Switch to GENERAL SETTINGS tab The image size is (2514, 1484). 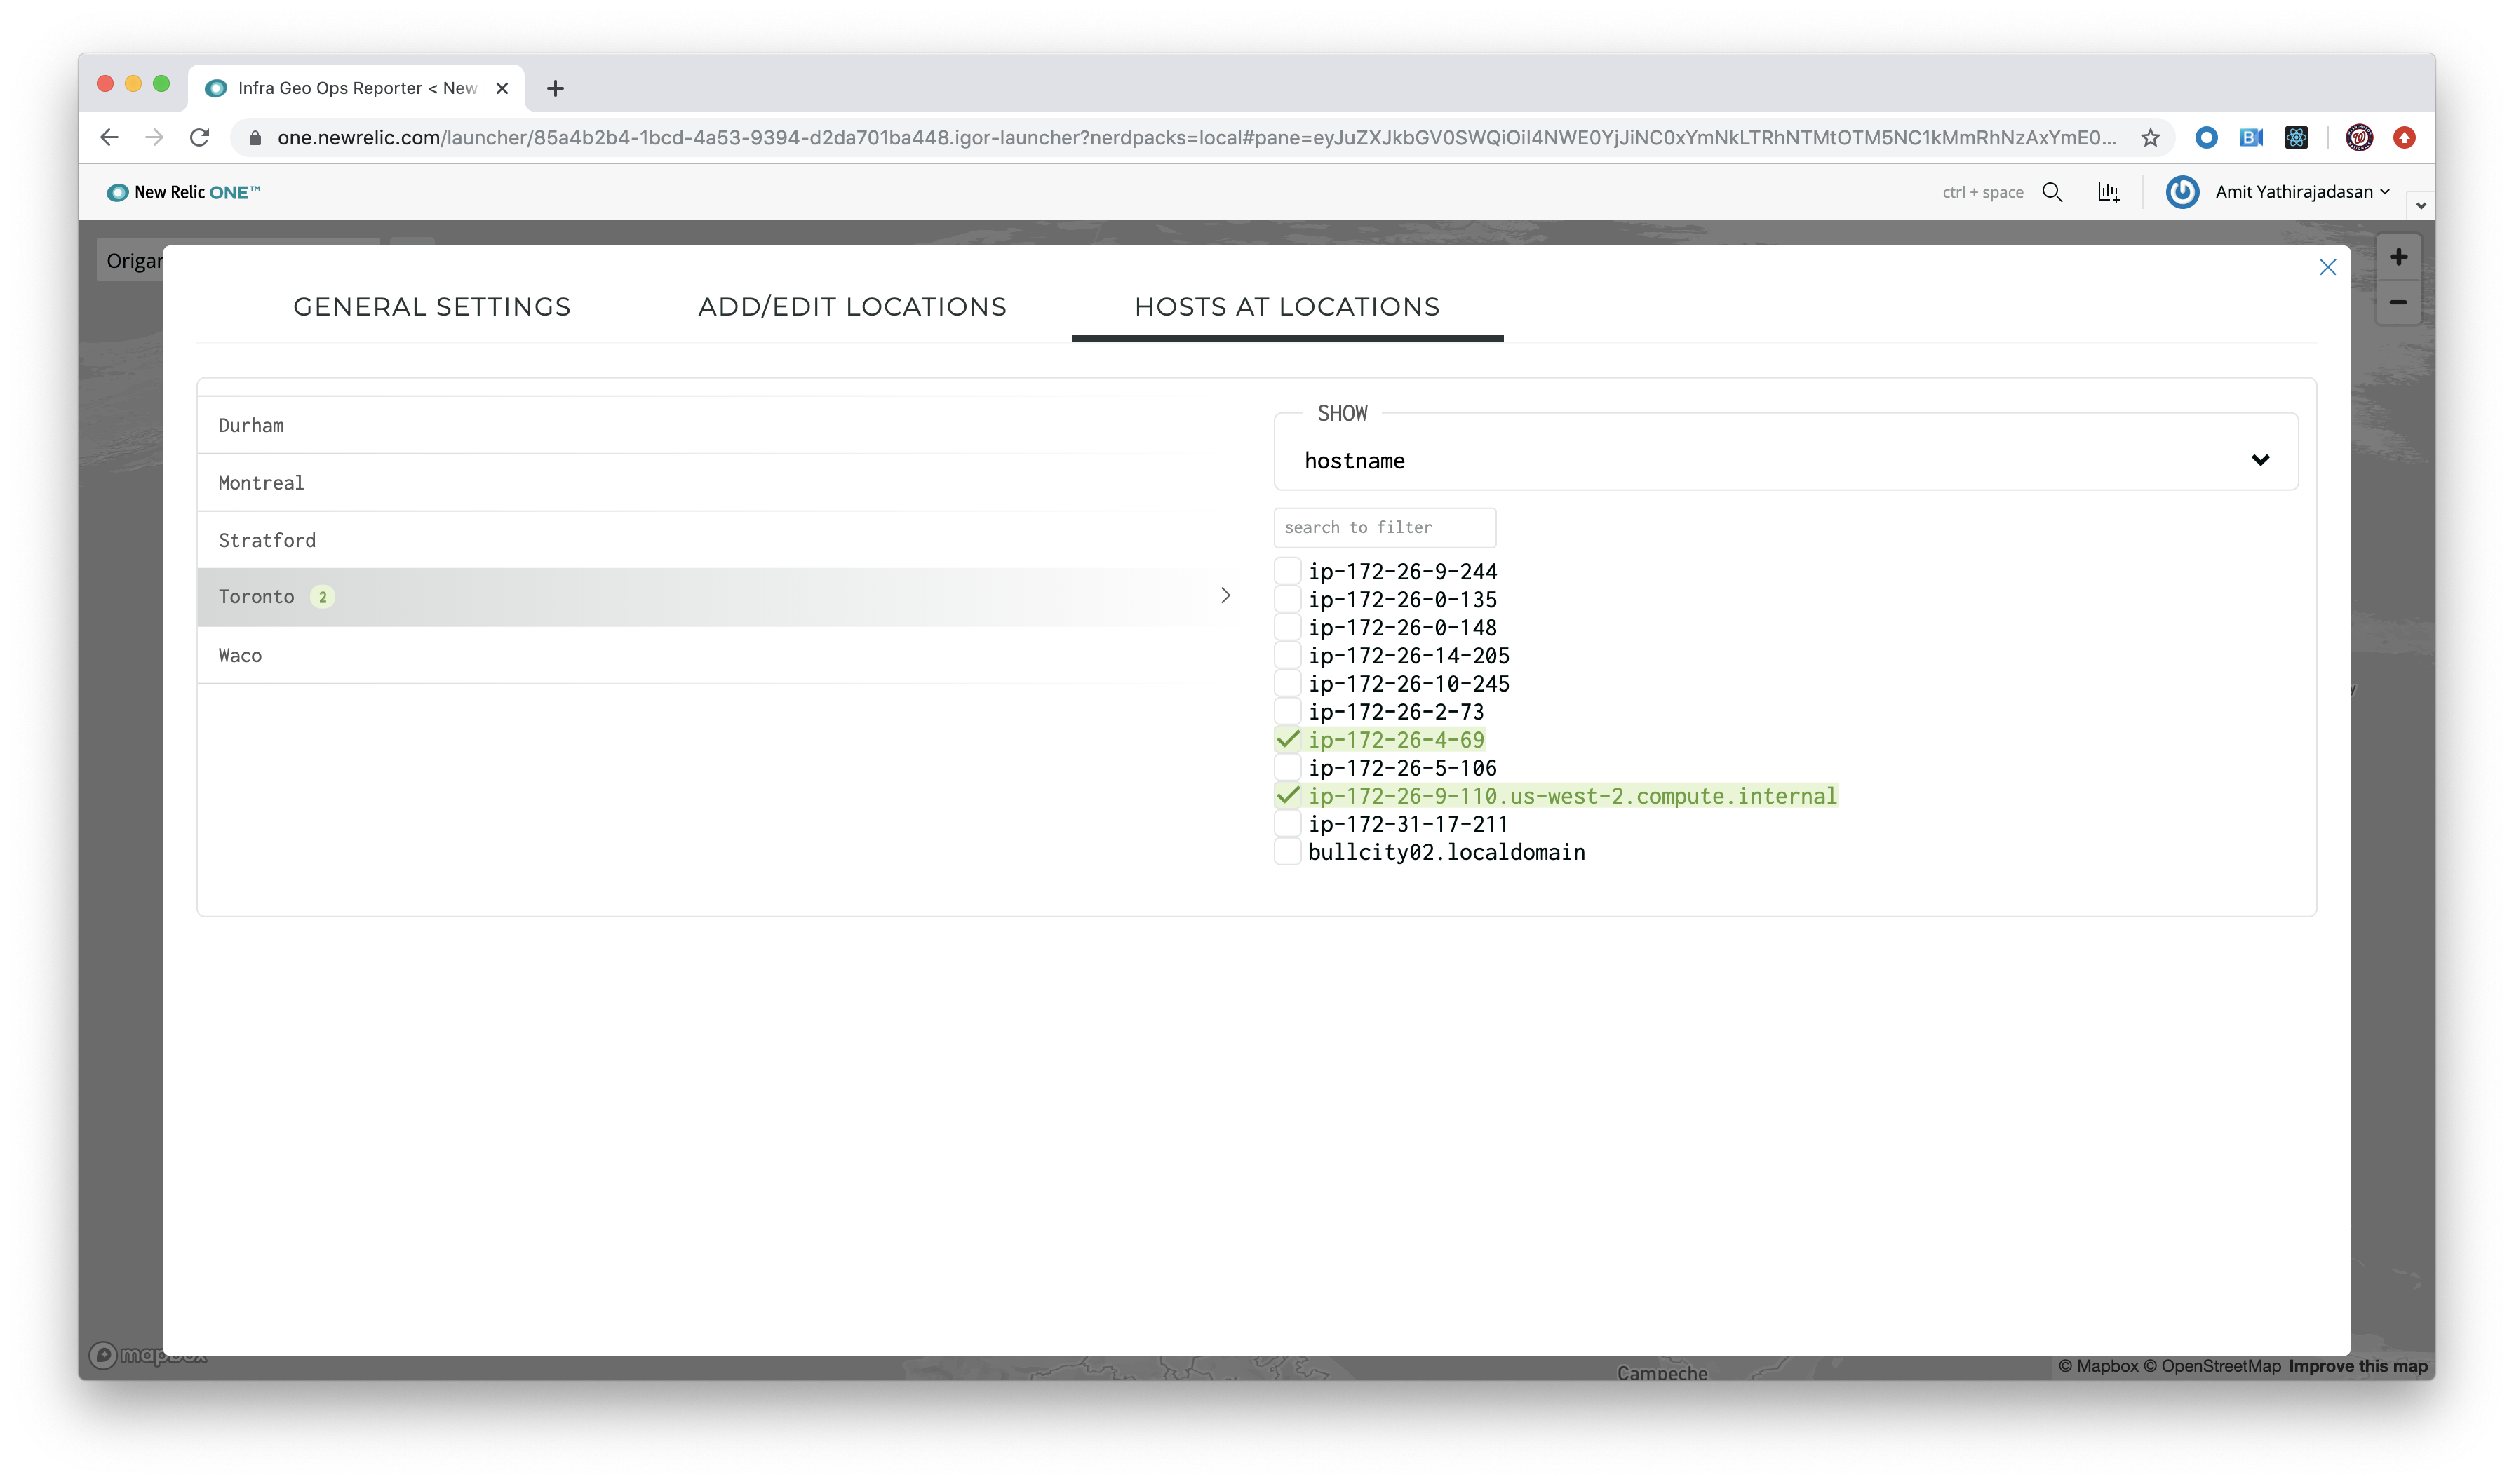coord(431,306)
